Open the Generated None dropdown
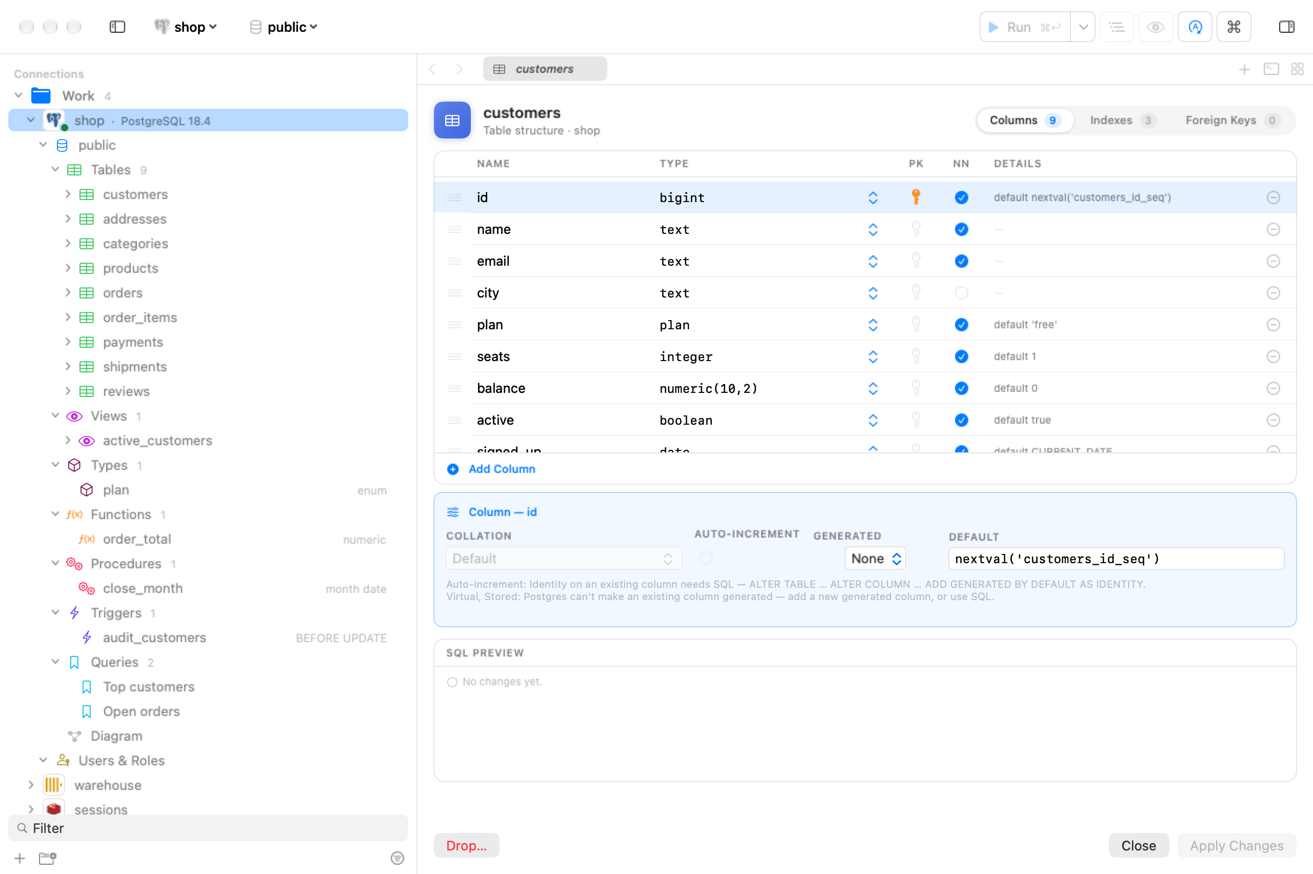This screenshot has height=874, width=1313. point(875,559)
